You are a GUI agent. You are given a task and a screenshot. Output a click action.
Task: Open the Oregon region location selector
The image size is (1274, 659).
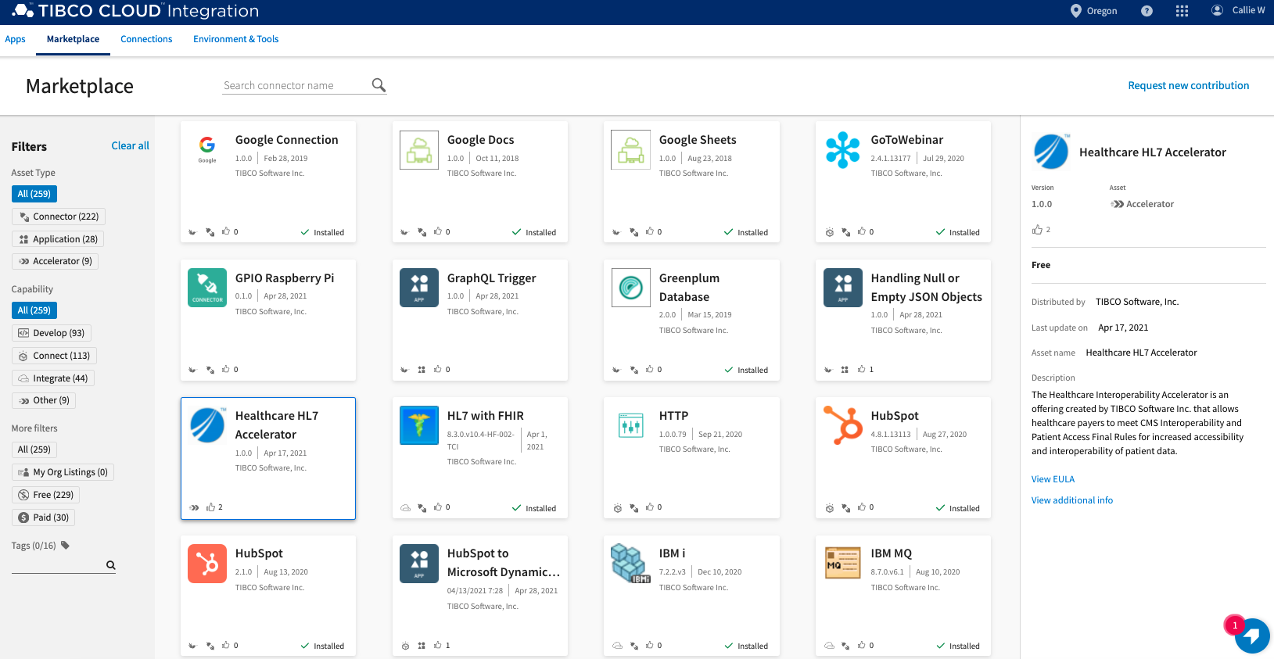(x=1093, y=11)
